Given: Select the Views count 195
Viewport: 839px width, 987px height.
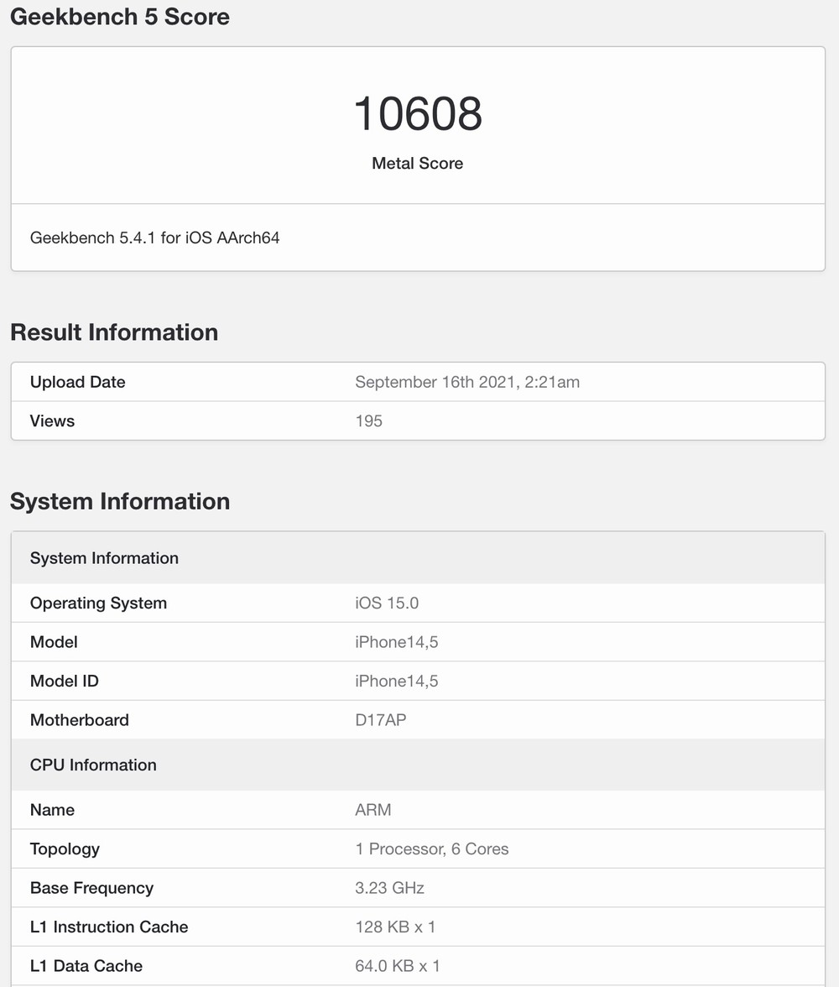Looking at the screenshot, I should click(x=369, y=421).
